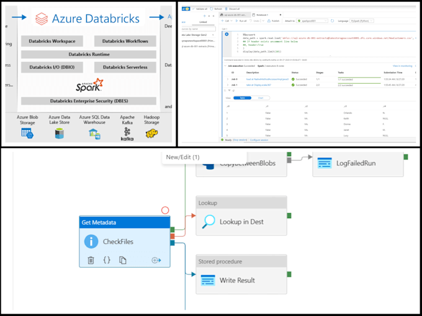Switch result view to Chart
This screenshot has width=422, height=316.
pyautogui.click(x=261, y=98)
